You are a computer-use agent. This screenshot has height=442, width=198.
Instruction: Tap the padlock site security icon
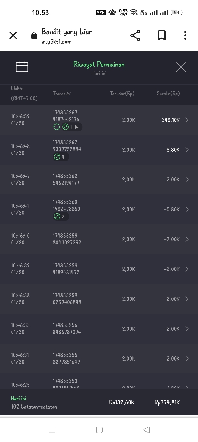coord(34,36)
